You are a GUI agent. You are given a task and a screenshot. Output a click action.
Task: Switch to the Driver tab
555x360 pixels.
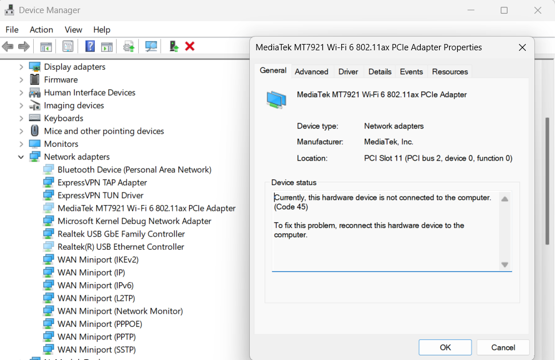348,71
